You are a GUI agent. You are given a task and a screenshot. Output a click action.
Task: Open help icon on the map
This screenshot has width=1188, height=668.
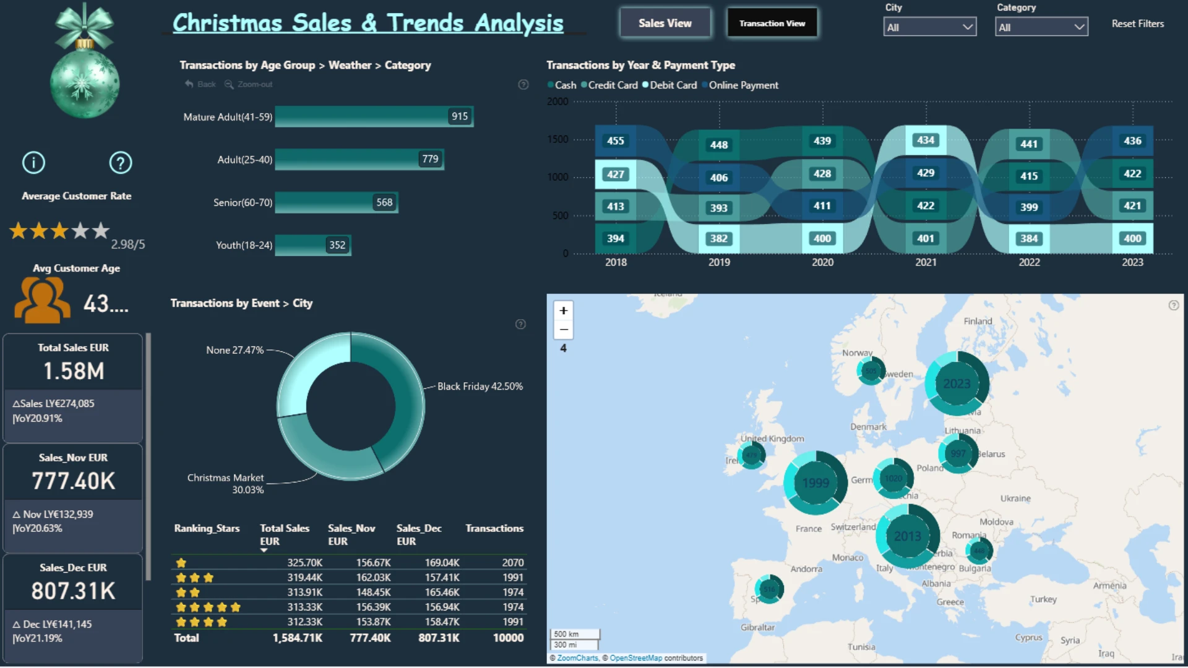[1174, 306]
